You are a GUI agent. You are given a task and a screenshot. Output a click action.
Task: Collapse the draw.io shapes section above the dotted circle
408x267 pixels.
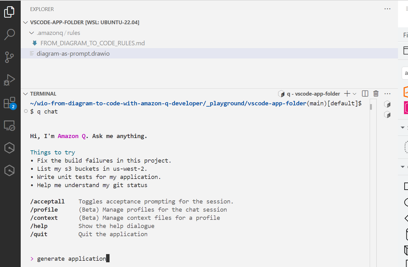(x=403, y=127)
